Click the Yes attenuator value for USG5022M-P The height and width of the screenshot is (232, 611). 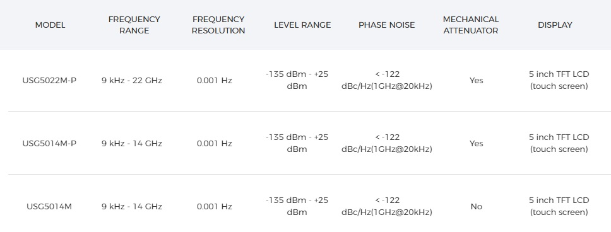(476, 81)
